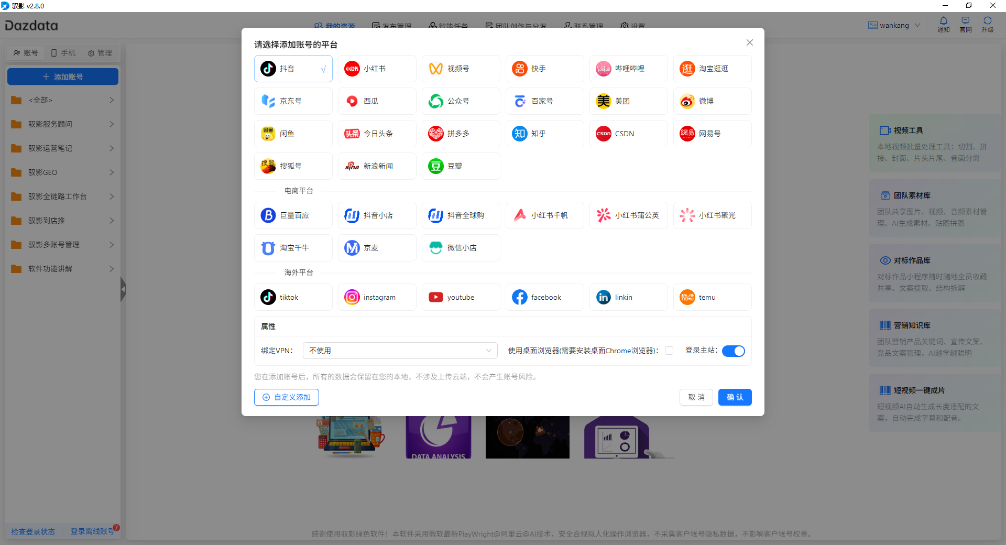The width and height of the screenshot is (1006, 545).
Task: Expand the 软件功能讲解 folder
Action: coord(63,269)
